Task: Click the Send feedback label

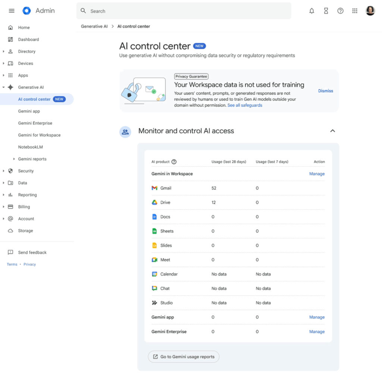Action: (32, 252)
